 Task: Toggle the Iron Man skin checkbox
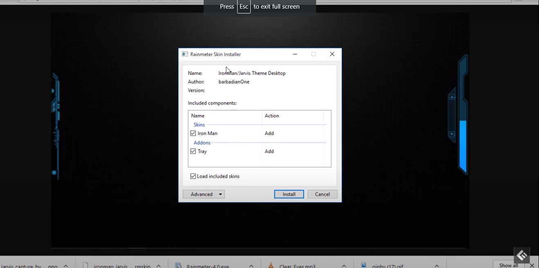tap(193, 133)
